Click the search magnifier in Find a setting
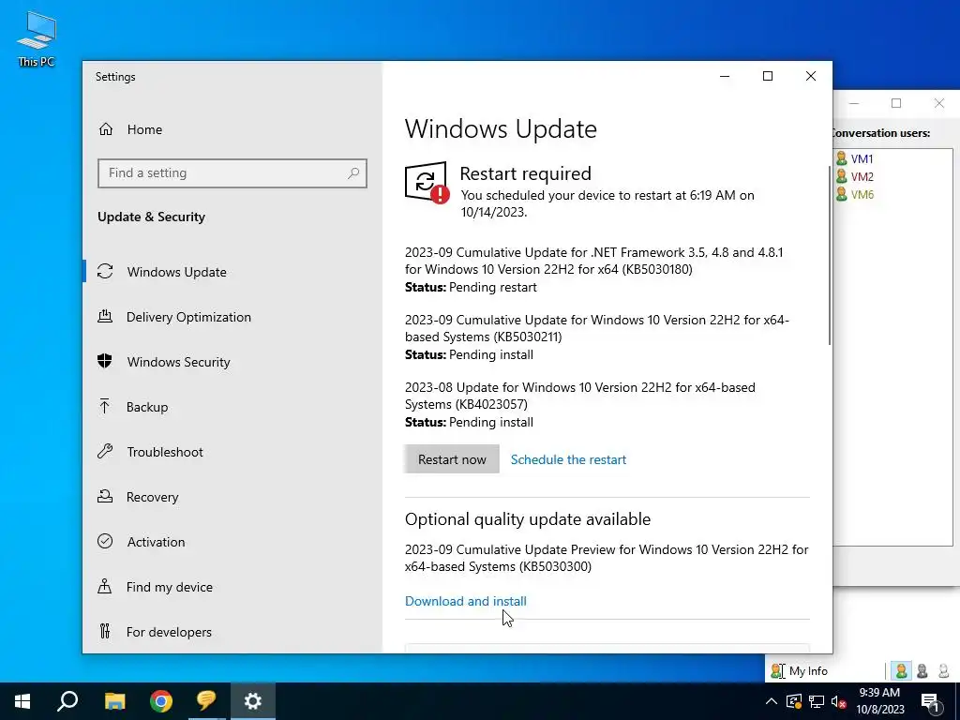960x720 pixels. (x=353, y=173)
